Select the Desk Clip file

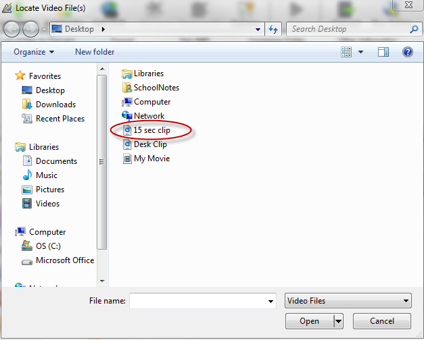point(150,144)
